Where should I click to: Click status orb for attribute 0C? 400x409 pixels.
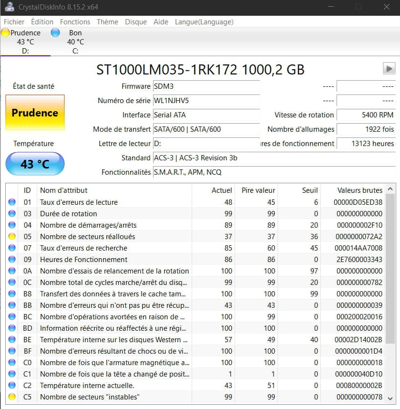(12, 282)
